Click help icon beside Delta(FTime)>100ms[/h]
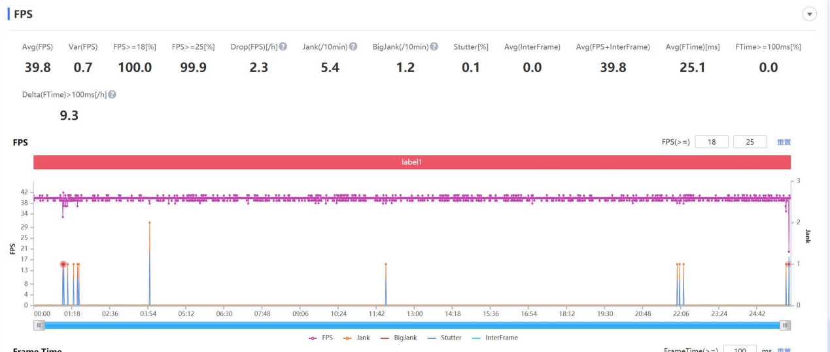The image size is (830, 352). [112, 95]
